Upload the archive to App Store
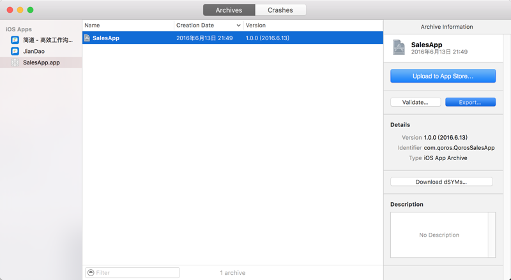This screenshot has height=280, width=511. click(x=443, y=76)
